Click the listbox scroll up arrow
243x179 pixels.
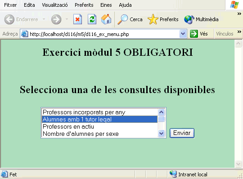(162, 112)
